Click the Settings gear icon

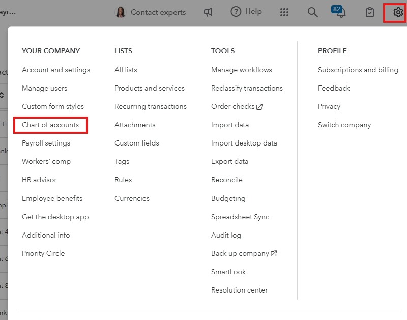397,12
